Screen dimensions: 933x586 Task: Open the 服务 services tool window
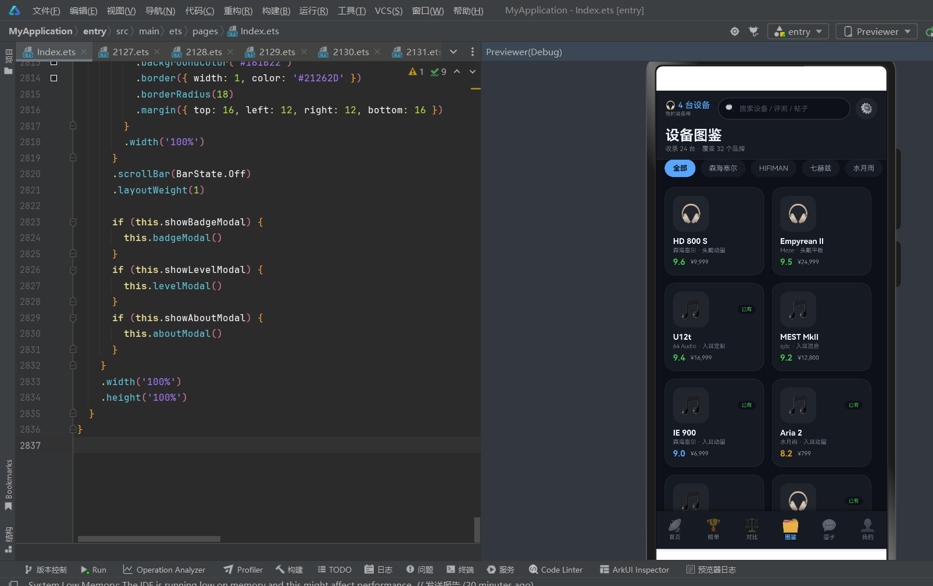(x=501, y=570)
